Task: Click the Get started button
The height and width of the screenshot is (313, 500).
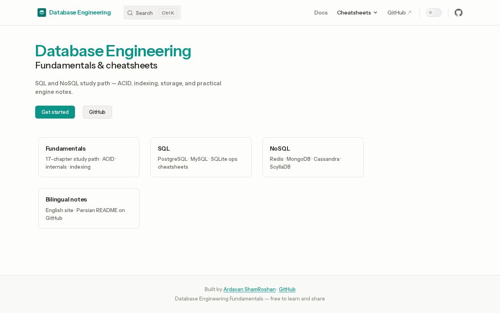Action: (55, 112)
